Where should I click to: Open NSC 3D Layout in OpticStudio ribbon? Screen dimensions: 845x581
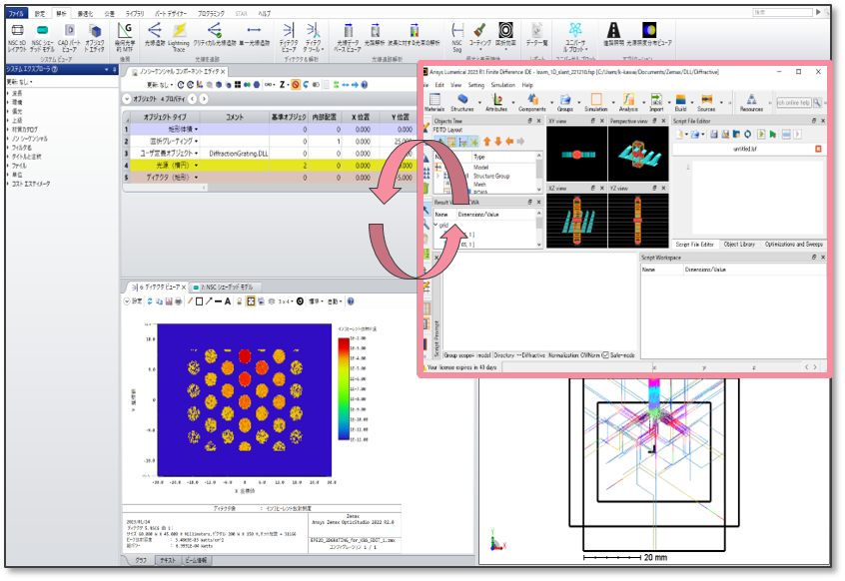[x=17, y=37]
